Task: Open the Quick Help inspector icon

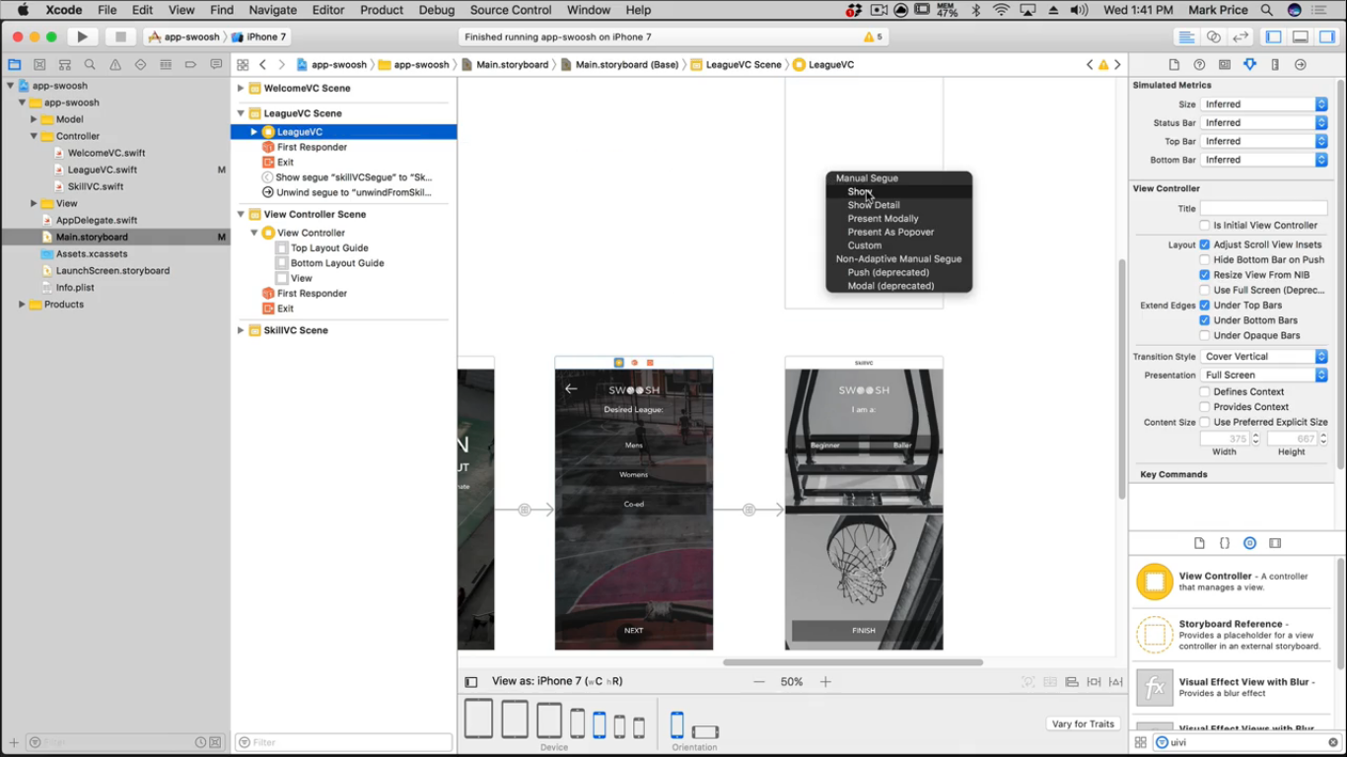Action: click(x=1199, y=64)
